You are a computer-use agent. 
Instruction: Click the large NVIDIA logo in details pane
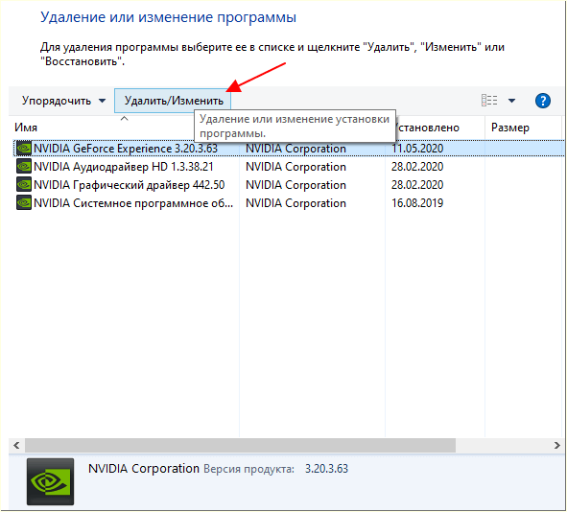tap(50, 481)
